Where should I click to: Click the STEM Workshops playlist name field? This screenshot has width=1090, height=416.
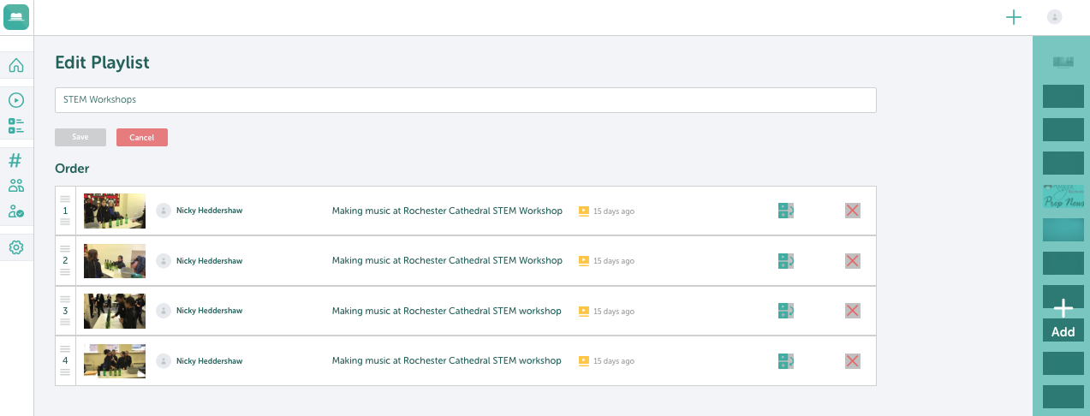[466, 100]
